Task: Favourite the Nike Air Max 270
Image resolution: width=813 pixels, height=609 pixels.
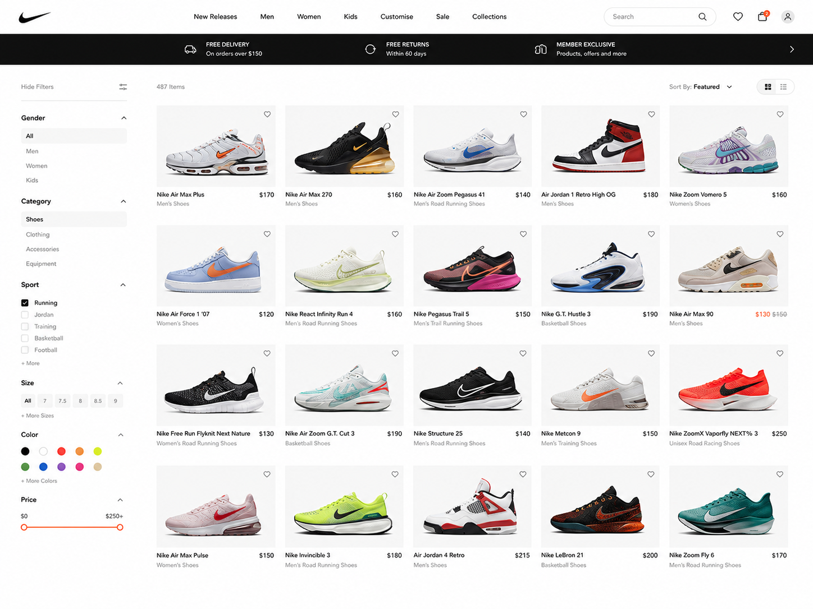Action: [x=395, y=114]
